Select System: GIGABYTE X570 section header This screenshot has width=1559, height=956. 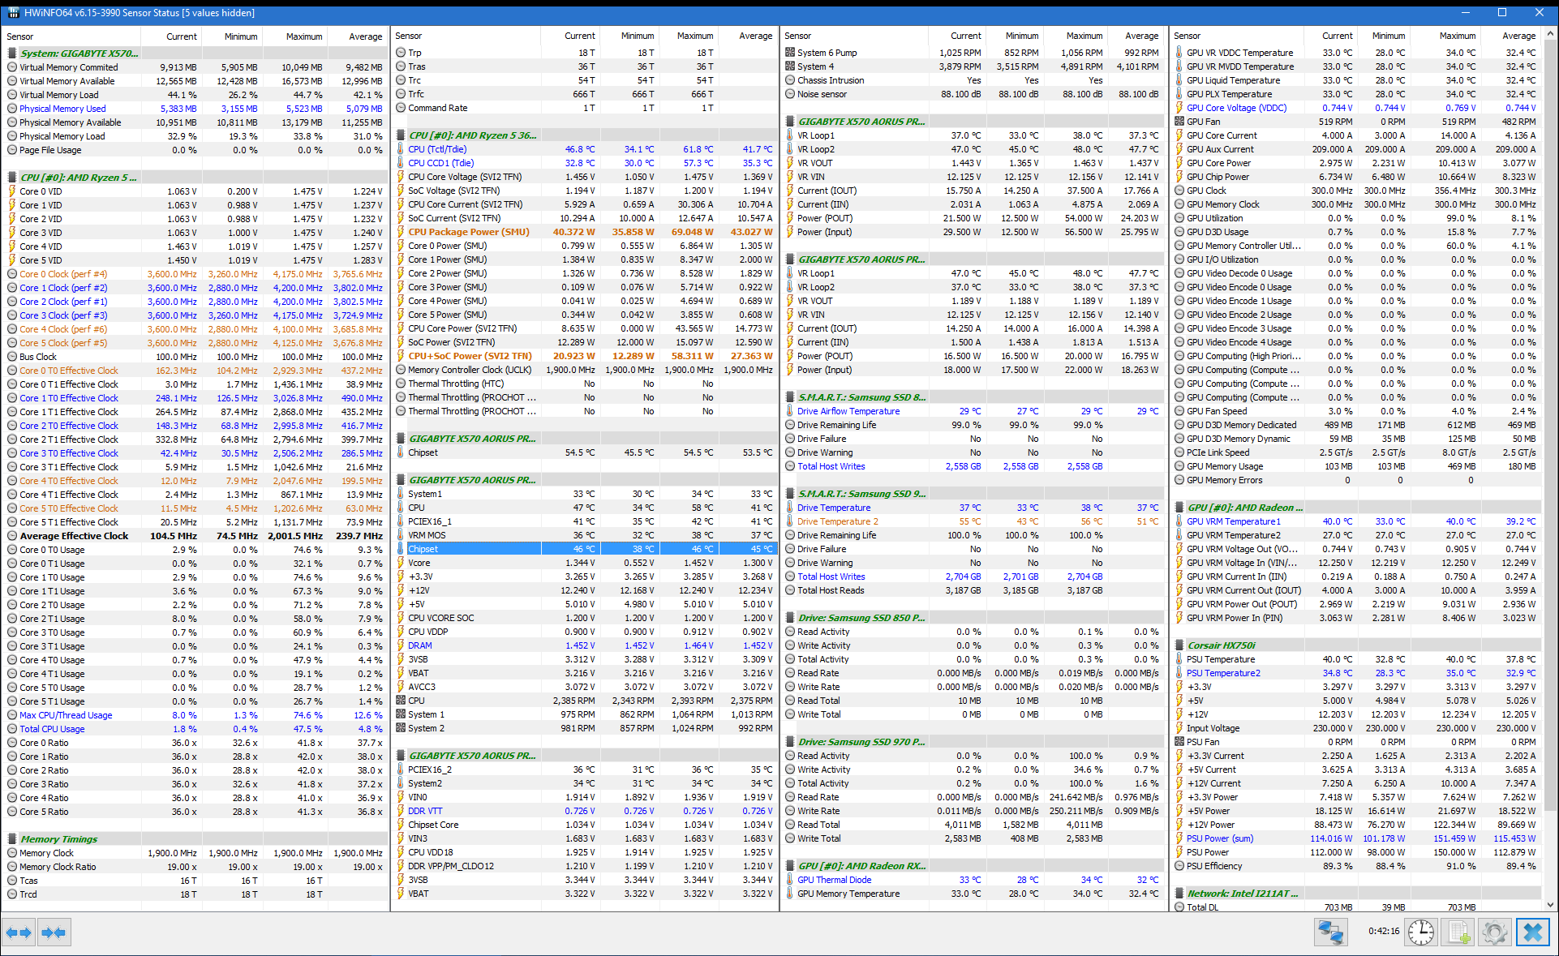(x=195, y=54)
